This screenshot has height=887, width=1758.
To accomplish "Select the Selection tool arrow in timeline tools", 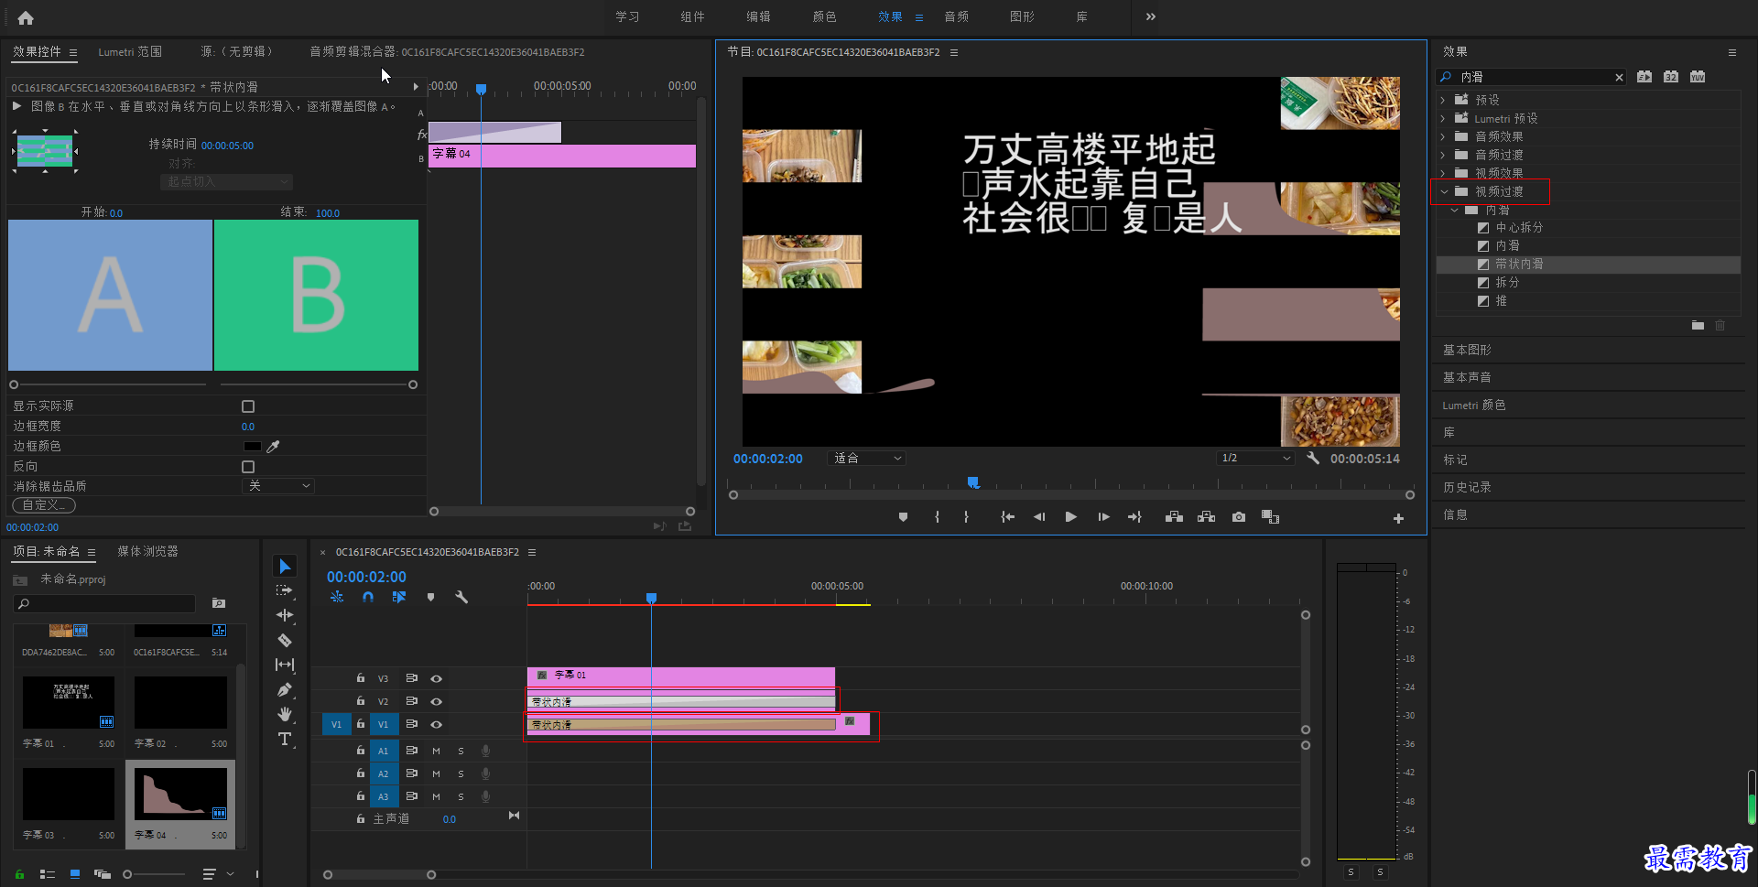I will click(285, 567).
